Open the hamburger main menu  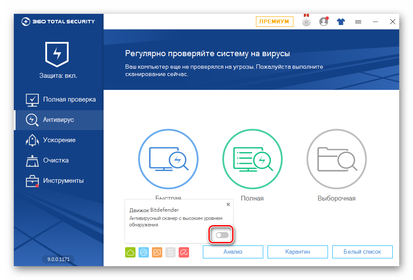[x=358, y=22]
